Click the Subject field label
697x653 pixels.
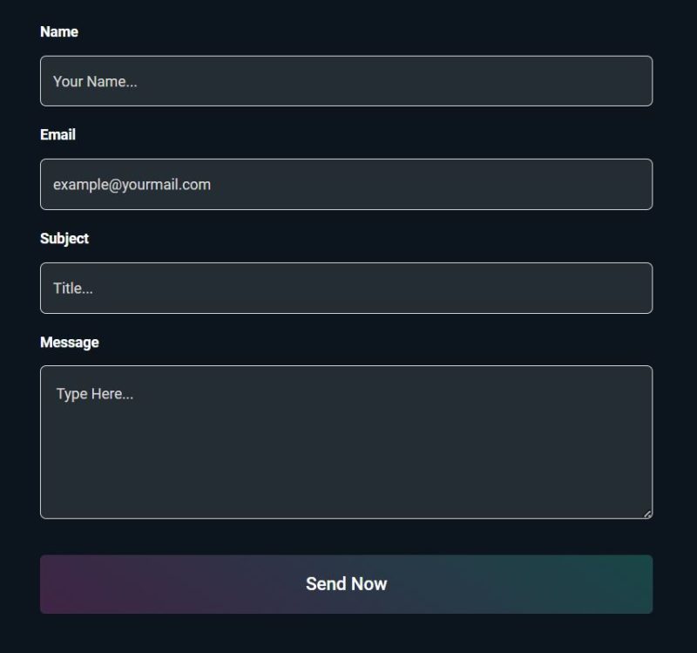pos(64,238)
